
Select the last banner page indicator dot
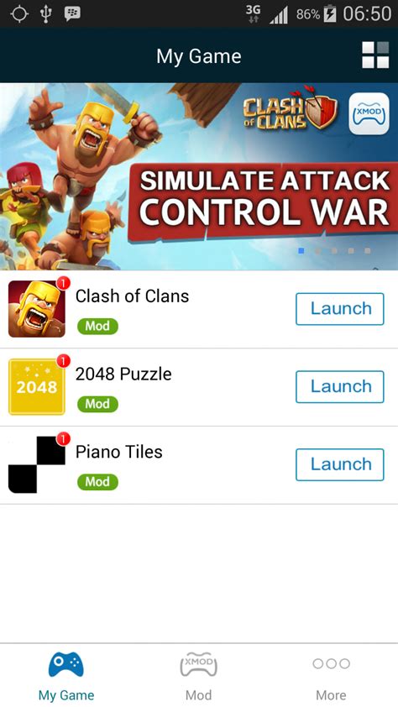tap(368, 251)
